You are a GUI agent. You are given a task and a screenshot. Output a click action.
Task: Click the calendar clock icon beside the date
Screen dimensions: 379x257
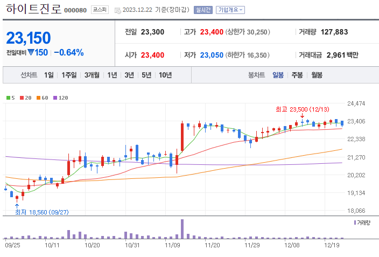118,10
